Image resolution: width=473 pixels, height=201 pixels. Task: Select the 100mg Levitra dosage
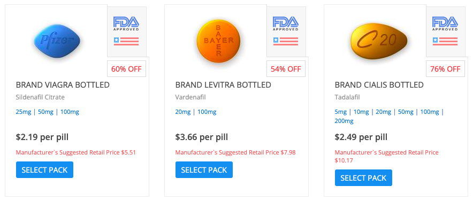(x=207, y=112)
